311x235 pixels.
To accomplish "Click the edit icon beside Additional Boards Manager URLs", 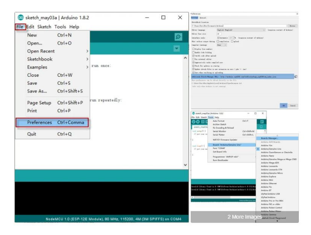I will pyautogui.click(x=296, y=77).
